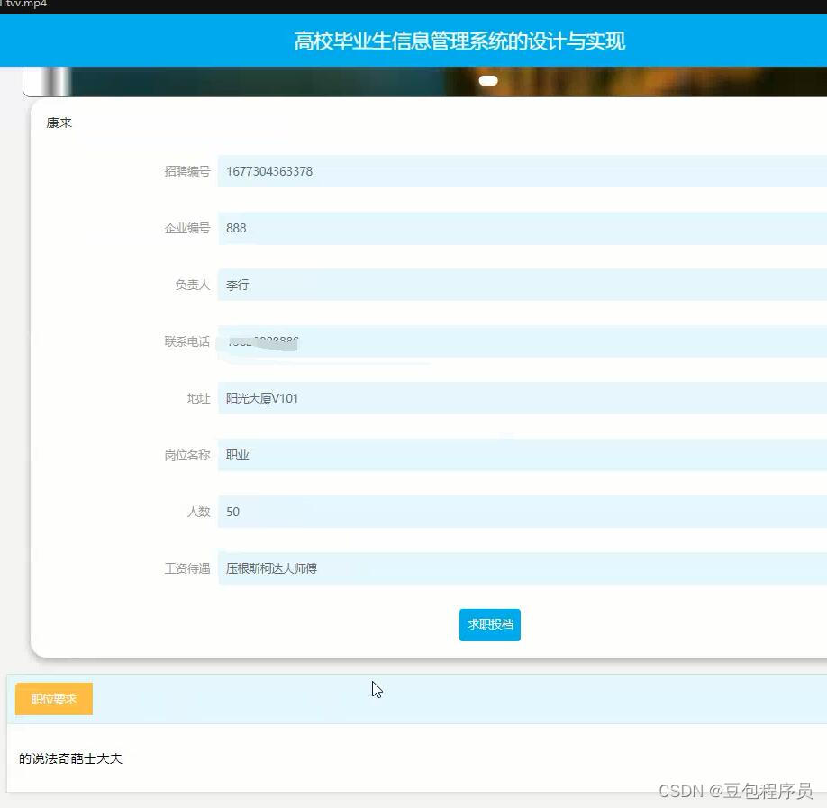The image size is (827, 808).
Task: Click the 工资待遇 form label
Action: [x=186, y=568]
